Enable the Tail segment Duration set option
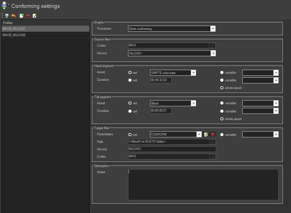Image resolution: width=291 pixels, height=213 pixels. [130, 111]
